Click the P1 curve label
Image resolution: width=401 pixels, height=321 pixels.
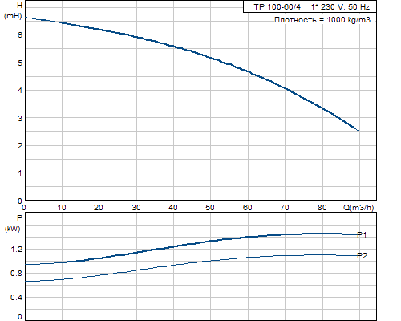(362, 234)
